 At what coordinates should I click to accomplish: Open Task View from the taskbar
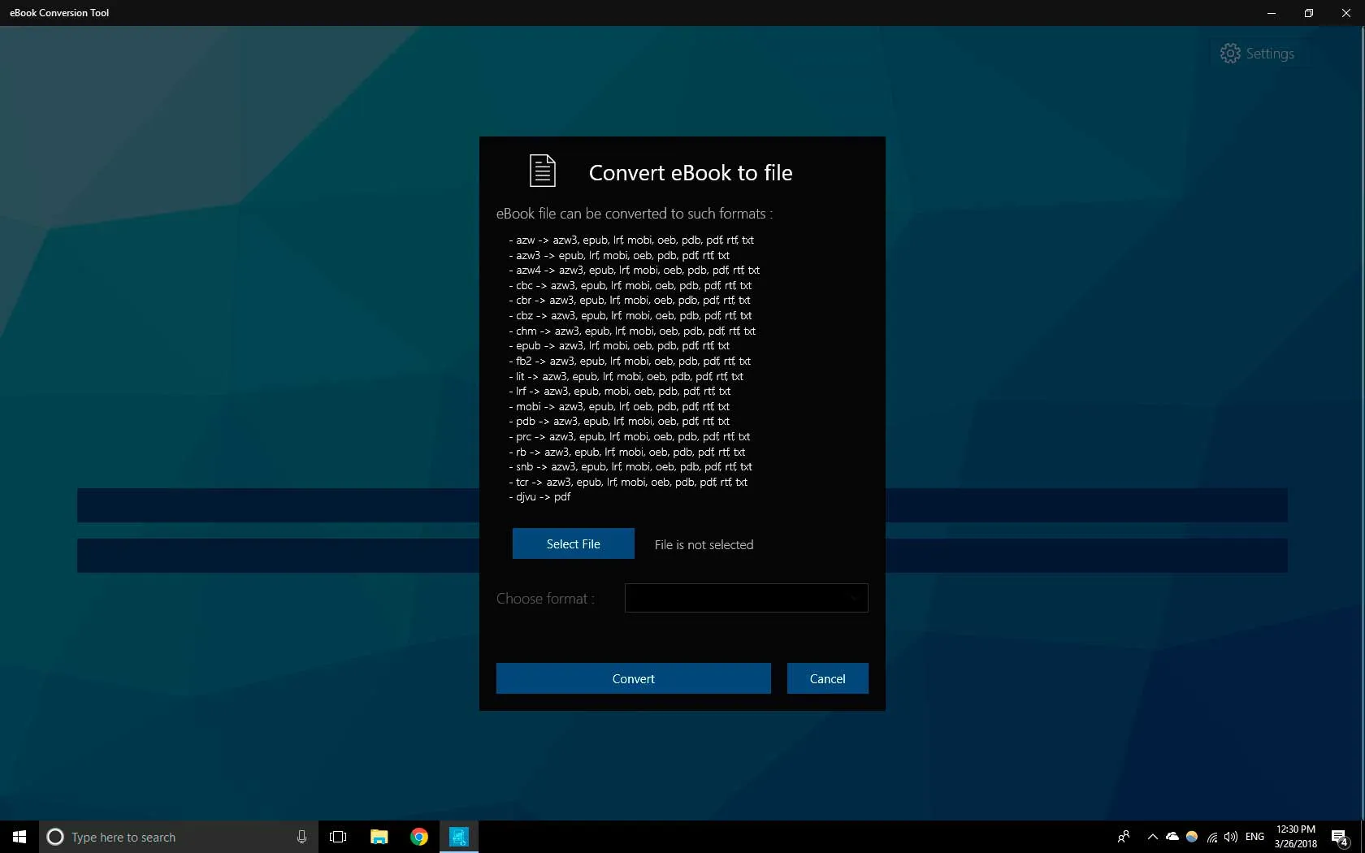(x=338, y=837)
